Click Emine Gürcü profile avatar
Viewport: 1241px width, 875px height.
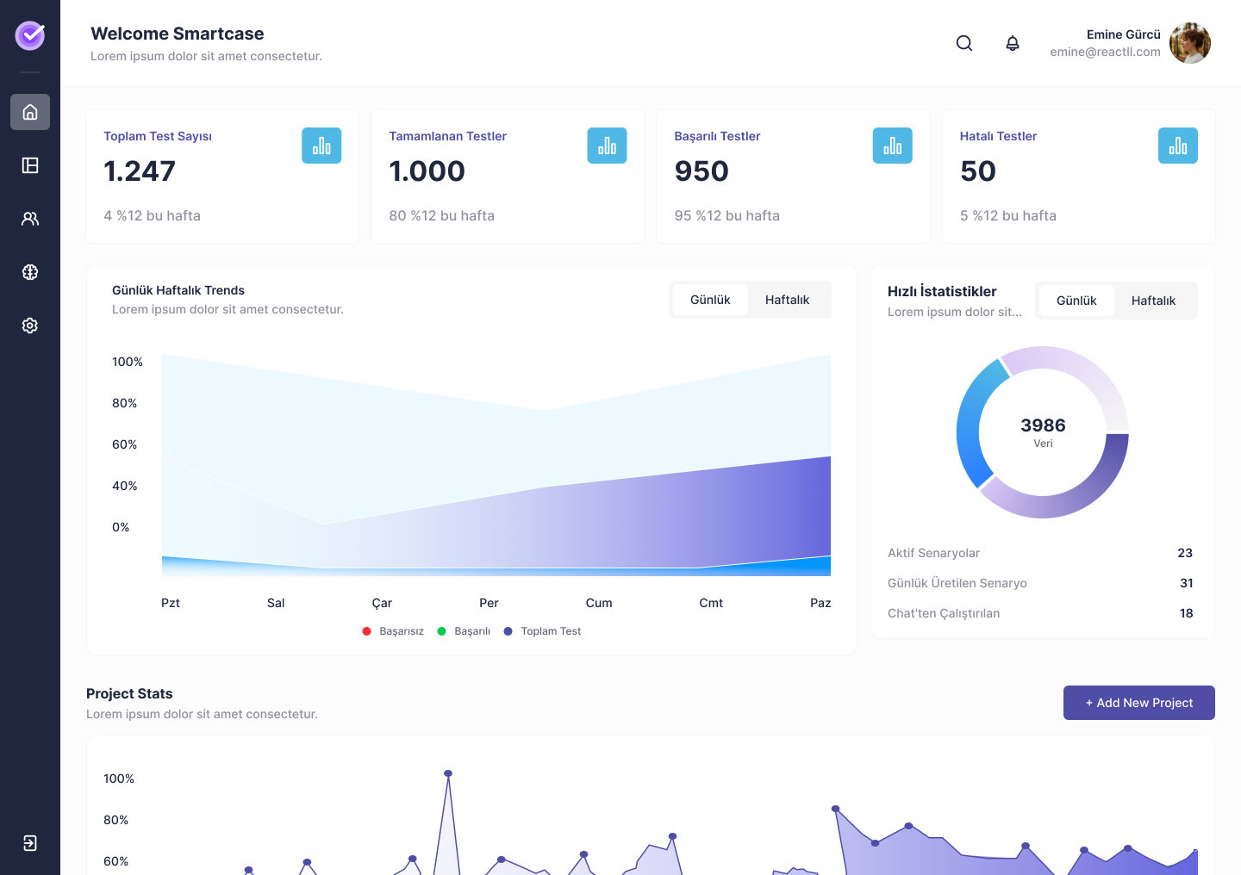tap(1189, 43)
